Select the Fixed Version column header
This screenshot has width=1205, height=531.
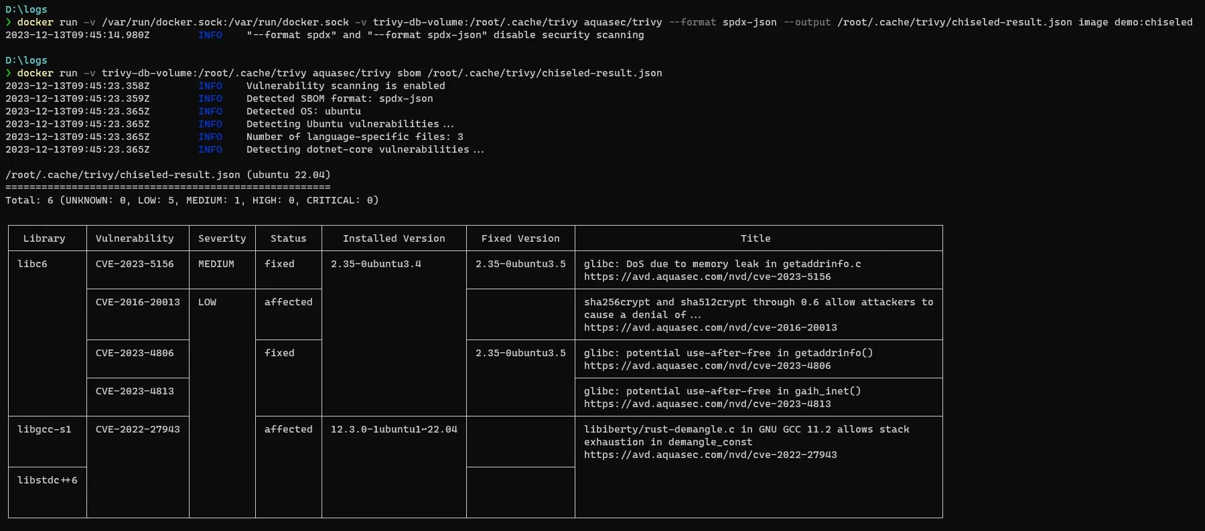[x=520, y=238]
